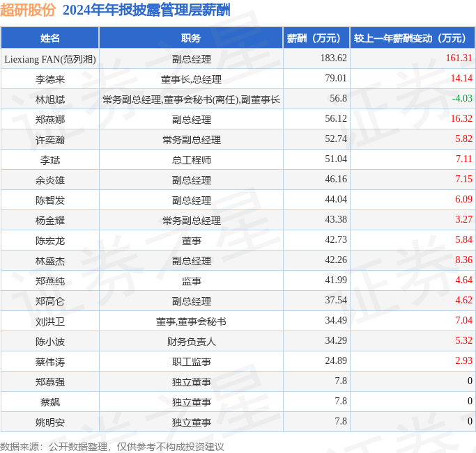
Task: Select the name 余炎雄
Action: (50, 180)
